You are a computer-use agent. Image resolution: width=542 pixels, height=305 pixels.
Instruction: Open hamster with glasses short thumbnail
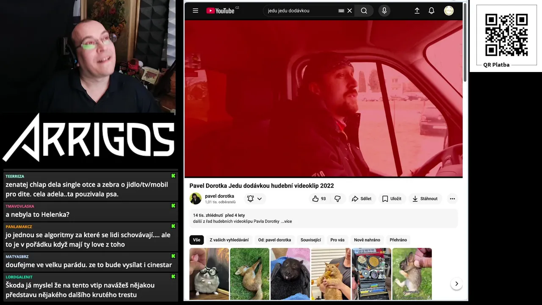tap(209, 274)
